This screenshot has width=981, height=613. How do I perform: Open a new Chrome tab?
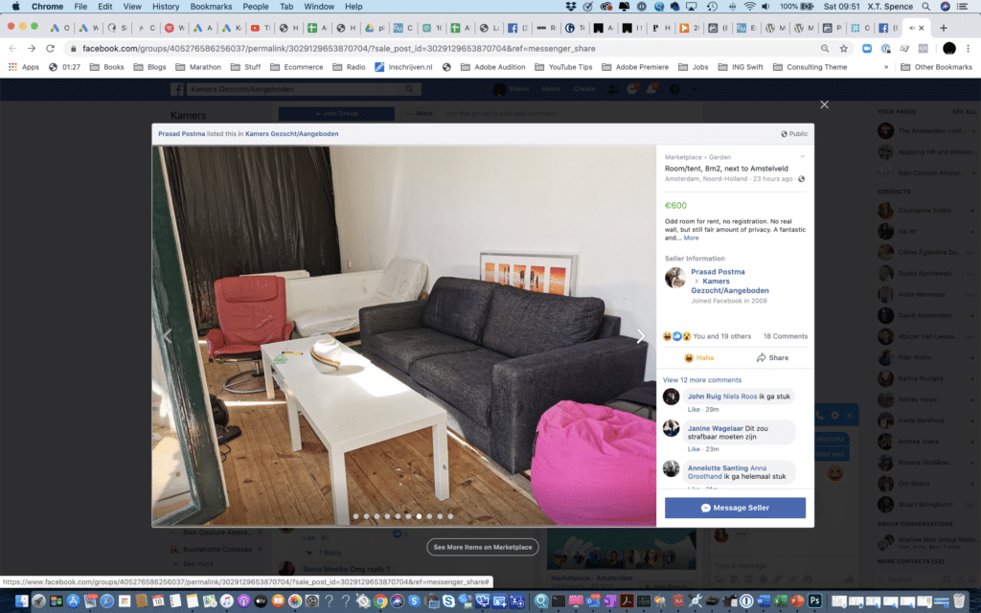point(944,28)
